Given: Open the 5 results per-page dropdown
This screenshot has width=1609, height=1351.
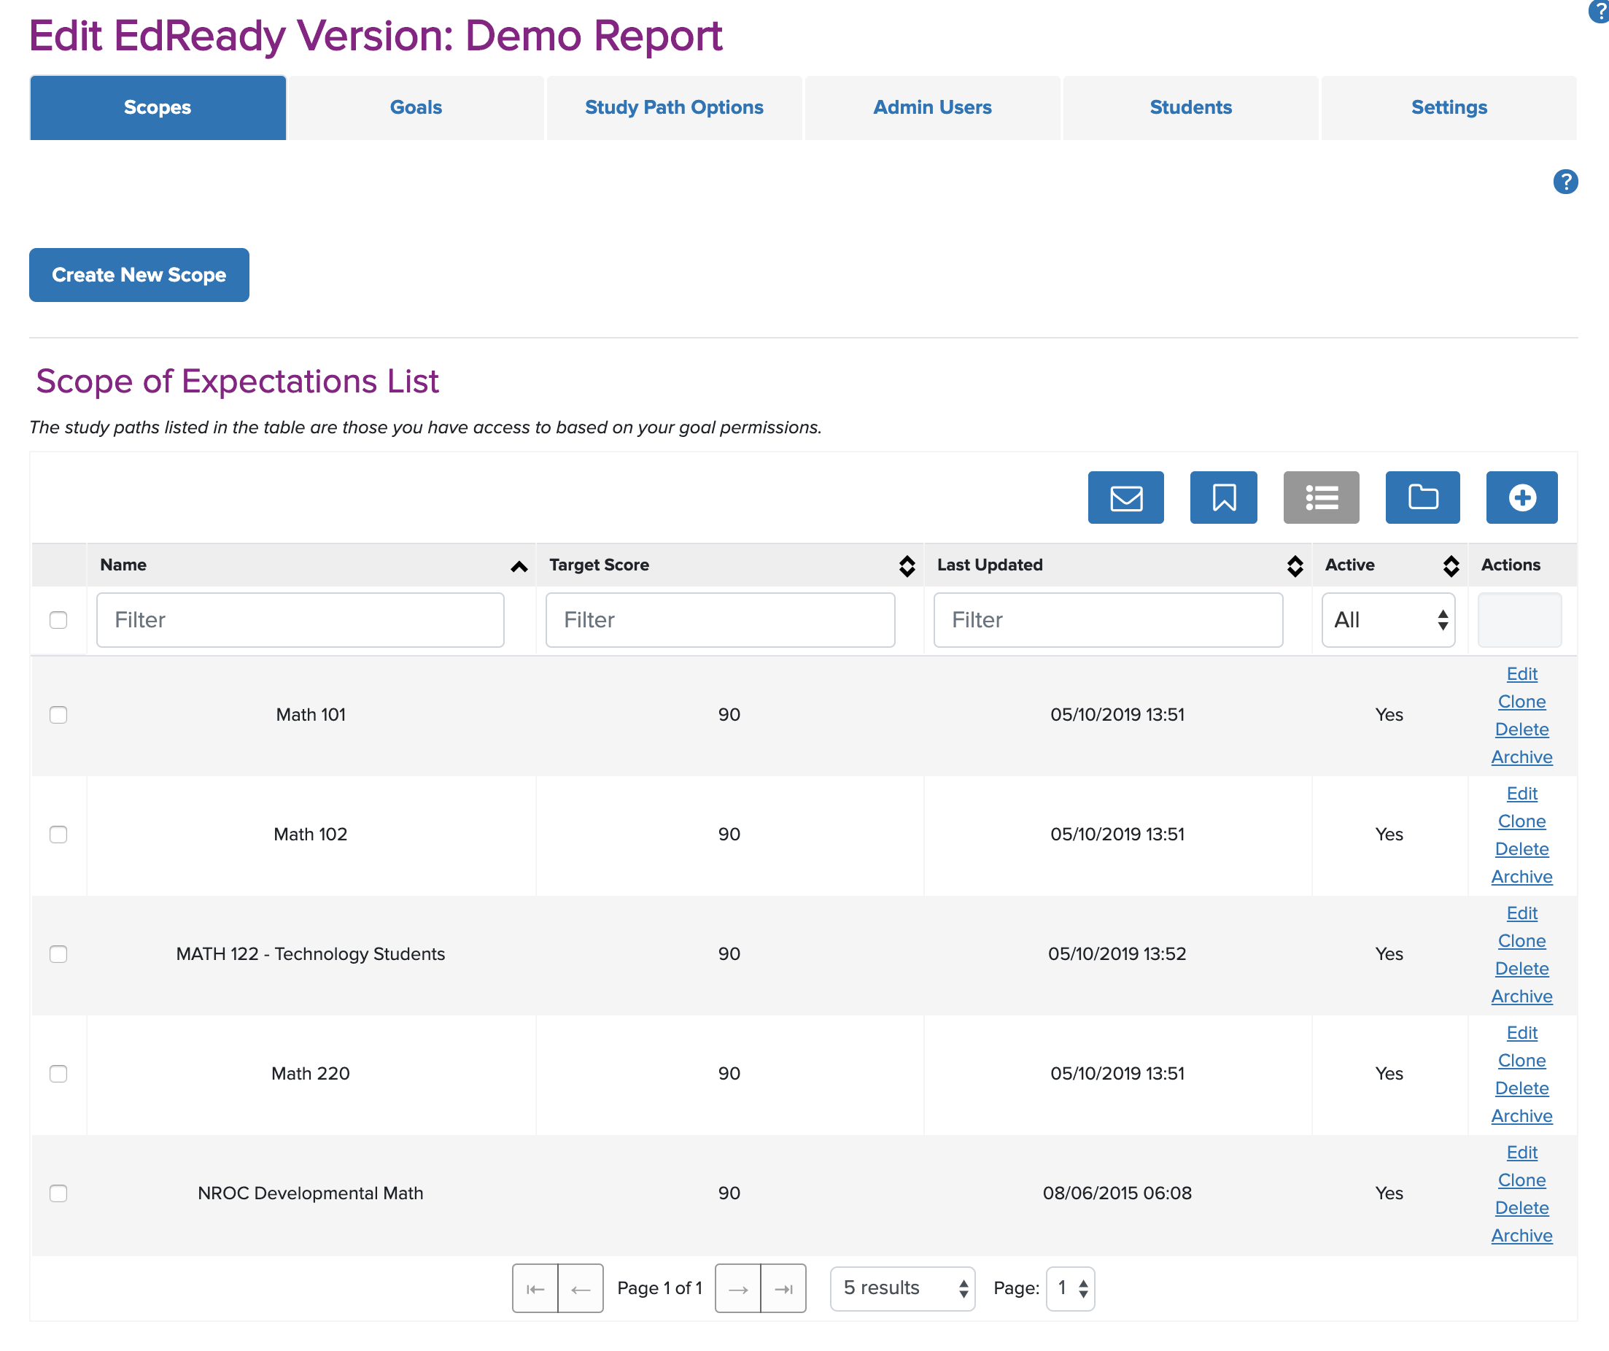Looking at the screenshot, I should click(902, 1289).
